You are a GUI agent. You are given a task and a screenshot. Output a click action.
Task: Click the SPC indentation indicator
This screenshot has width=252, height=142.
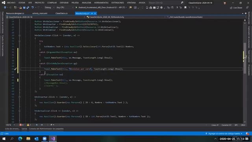tap(236, 125)
